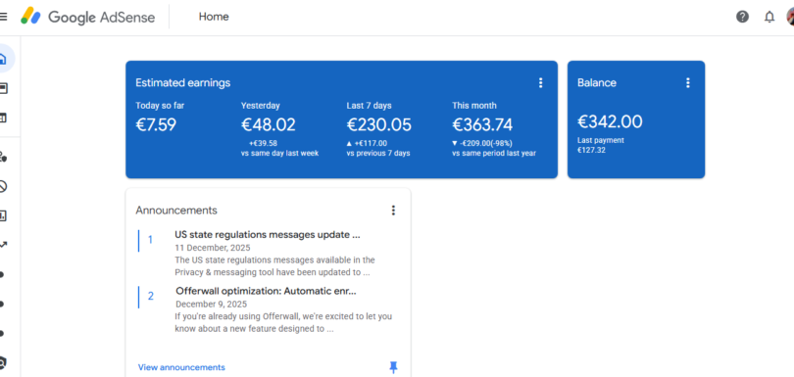The width and height of the screenshot is (794, 377).
Task: Open Announcements card three-dot menu
Action: [393, 211]
